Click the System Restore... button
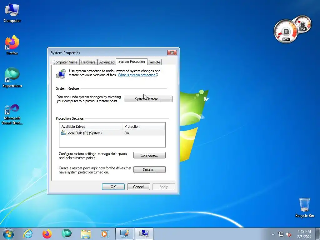The height and width of the screenshot is (240, 320). (148, 99)
